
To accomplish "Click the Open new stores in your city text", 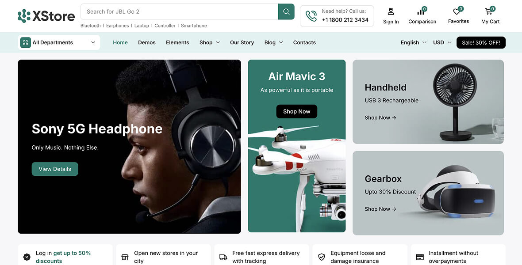I will click(166, 257).
